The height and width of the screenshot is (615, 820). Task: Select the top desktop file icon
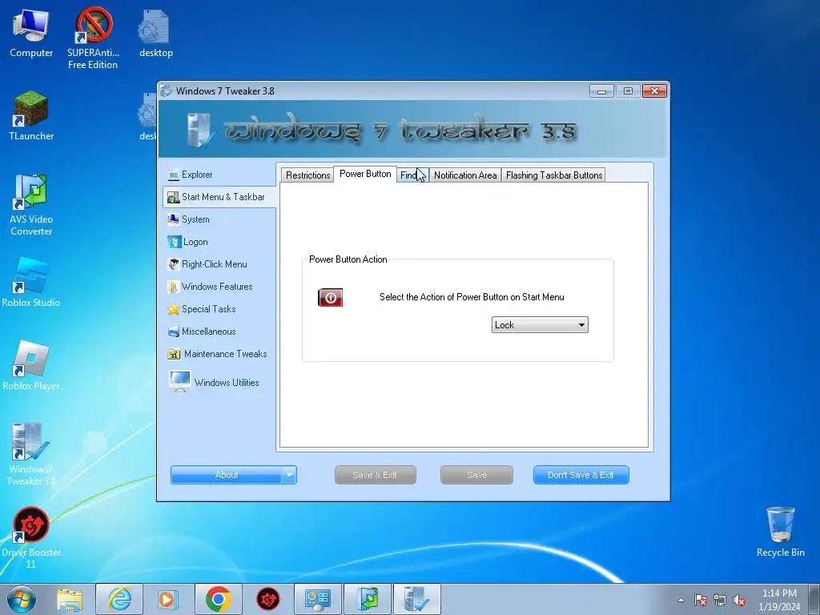(x=155, y=33)
